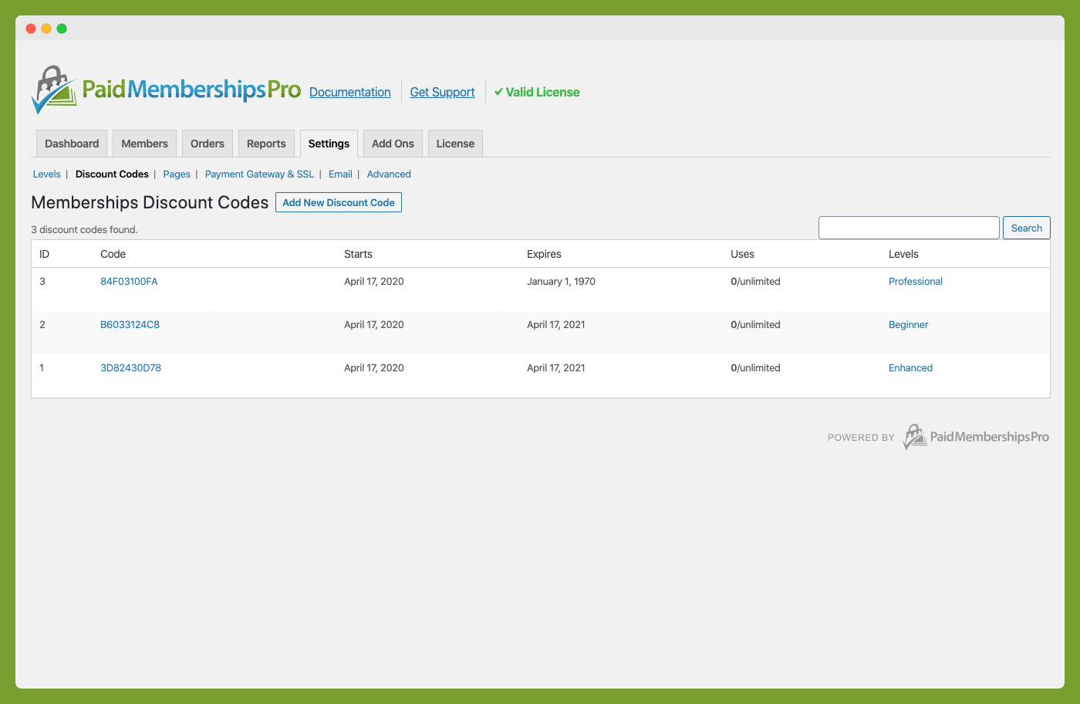1080x704 pixels.
Task: Open the Dashboard tab
Action: click(72, 144)
